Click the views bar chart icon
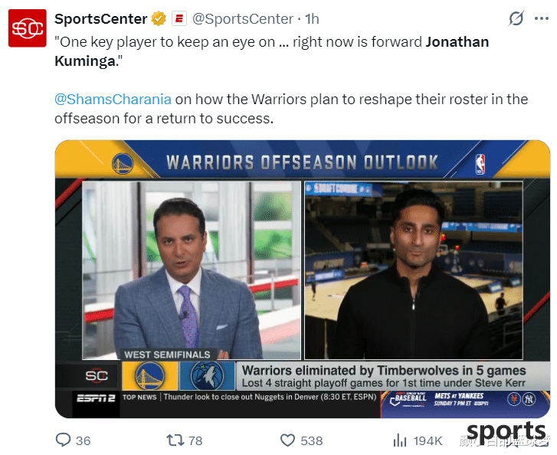Image resolution: width=557 pixels, height=455 pixels. click(400, 440)
